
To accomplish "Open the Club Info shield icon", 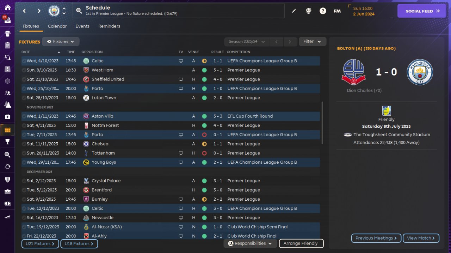I will pos(7,180).
